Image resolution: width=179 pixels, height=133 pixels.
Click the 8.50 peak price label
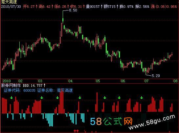[73, 10]
